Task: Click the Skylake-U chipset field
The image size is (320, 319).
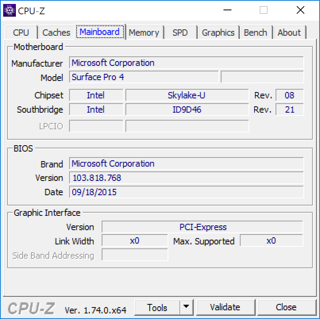Action: [187, 95]
